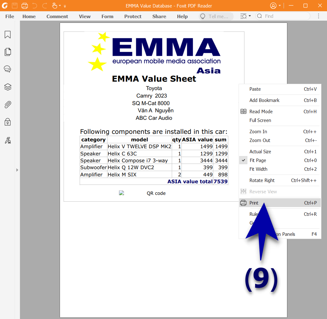Expand the navigation pane arrow

pos(17,170)
